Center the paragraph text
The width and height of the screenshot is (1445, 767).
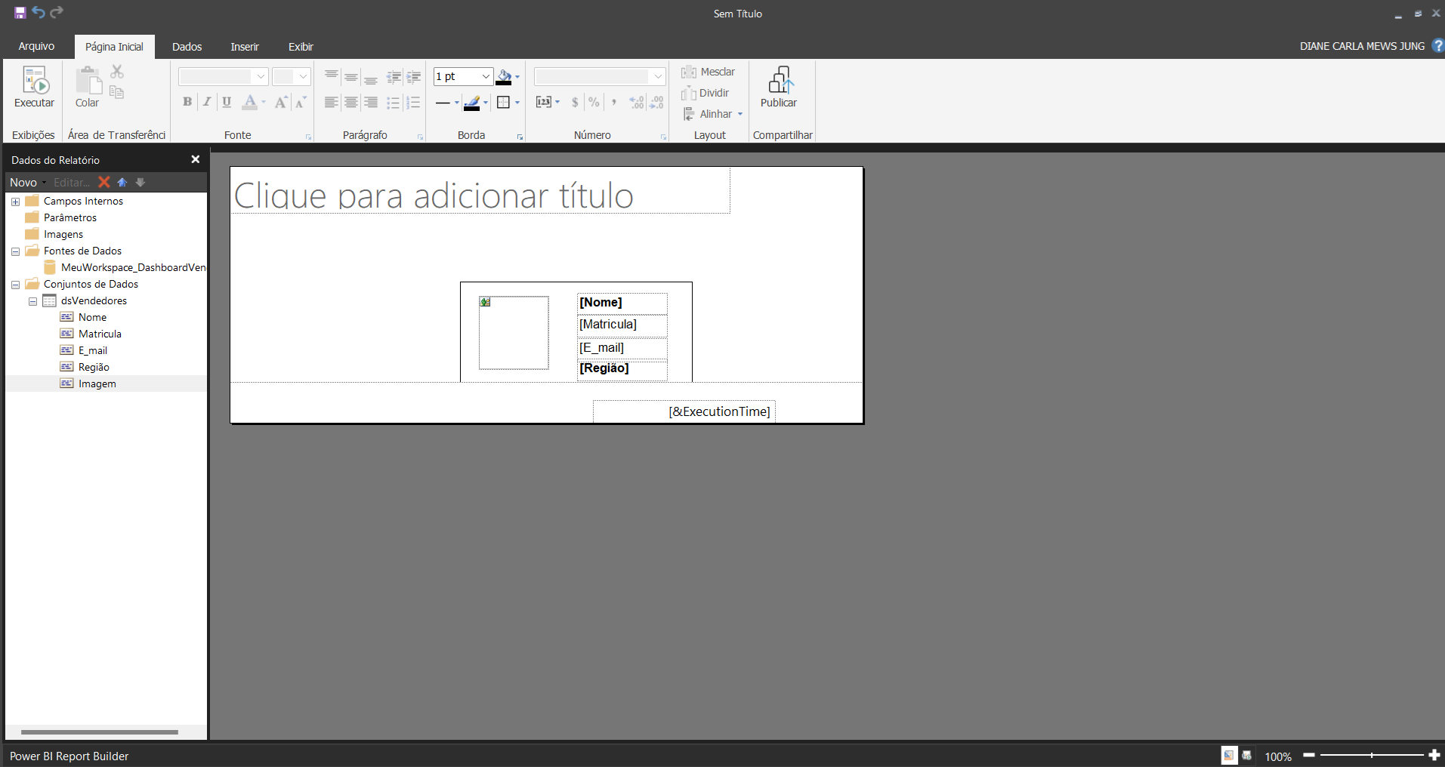[350, 102]
